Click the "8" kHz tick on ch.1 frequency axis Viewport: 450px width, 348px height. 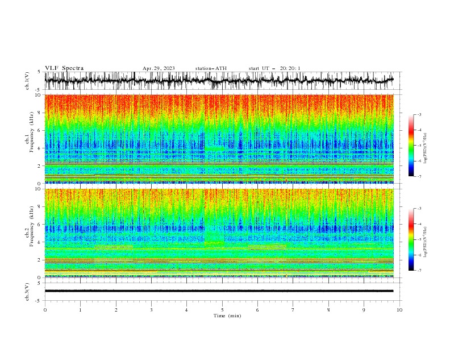tap(40, 113)
